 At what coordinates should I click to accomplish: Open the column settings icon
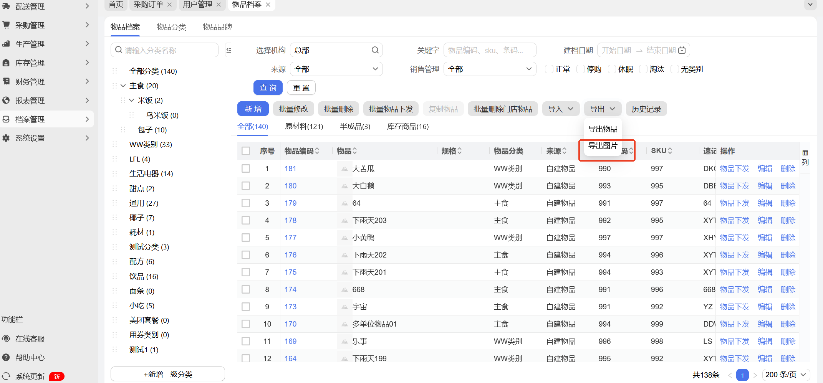[x=805, y=153]
